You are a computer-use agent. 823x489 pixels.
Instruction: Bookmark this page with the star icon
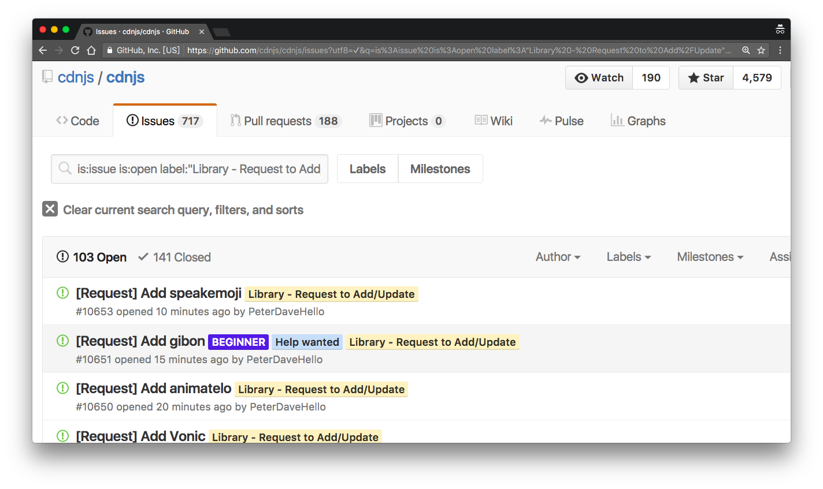pos(761,50)
